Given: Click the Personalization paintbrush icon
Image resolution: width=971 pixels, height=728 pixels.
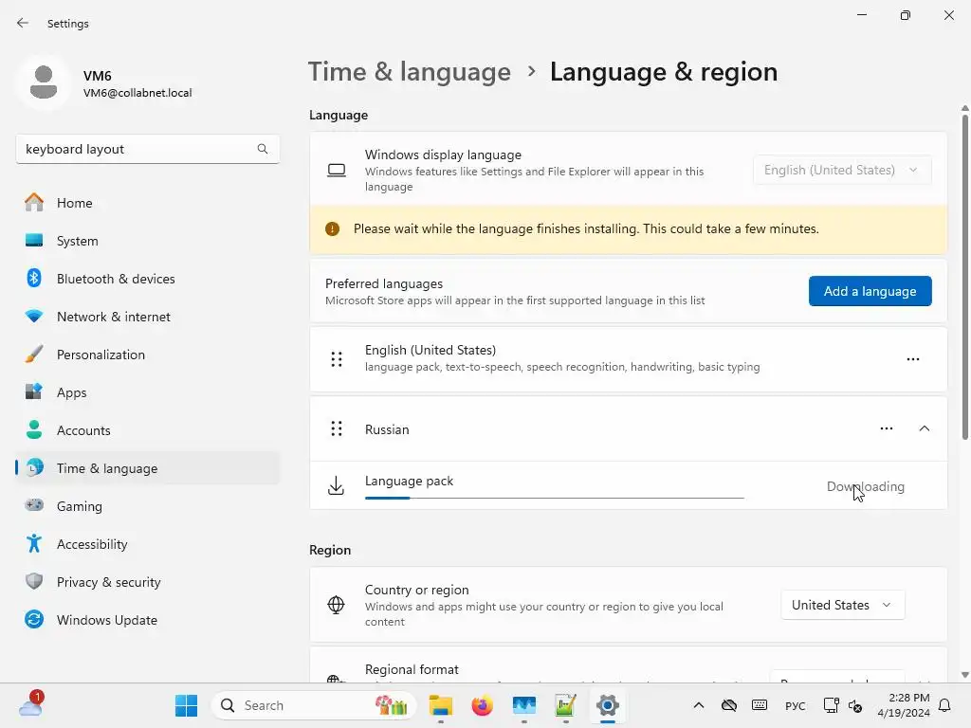Looking at the screenshot, I should point(34,355).
